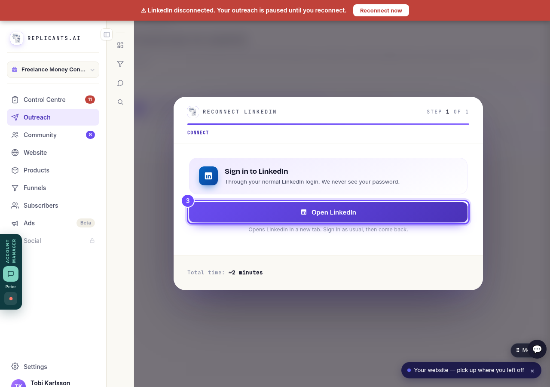This screenshot has height=387, width=550.
Task: Click the filter funnel icon in mini toolbar
Action: pos(120,64)
